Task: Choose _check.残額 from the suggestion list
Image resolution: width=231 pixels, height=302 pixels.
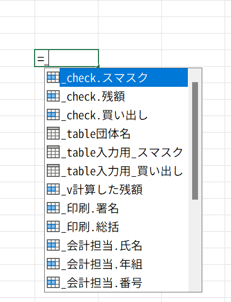Action: (117, 96)
